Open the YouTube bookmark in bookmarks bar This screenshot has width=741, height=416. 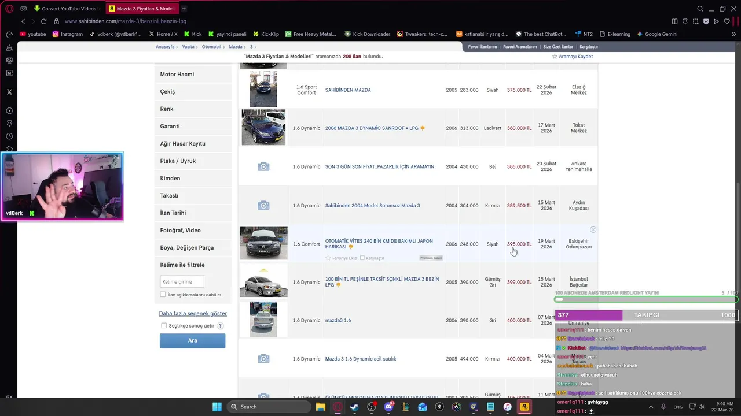(32, 34)
